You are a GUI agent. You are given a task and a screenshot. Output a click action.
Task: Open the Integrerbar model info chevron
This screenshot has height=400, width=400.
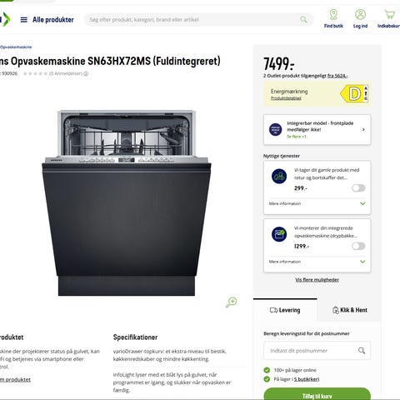pos(363,130)
